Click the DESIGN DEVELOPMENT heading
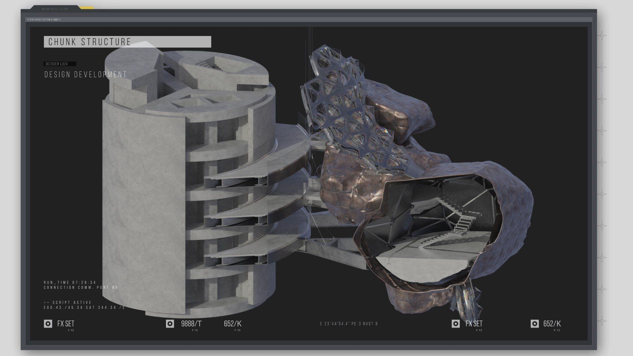 [x=85, y=75]
